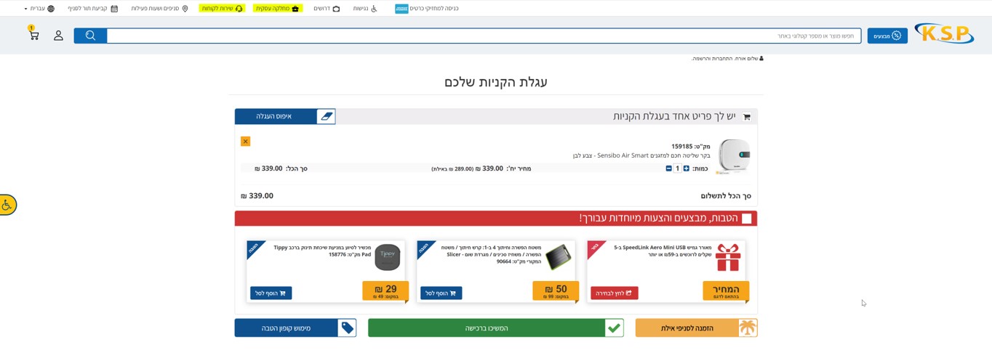Add Tippy Pad to cart
This screenshot has width=992, height=358.
pyautogui.click(x=271, y=293)
